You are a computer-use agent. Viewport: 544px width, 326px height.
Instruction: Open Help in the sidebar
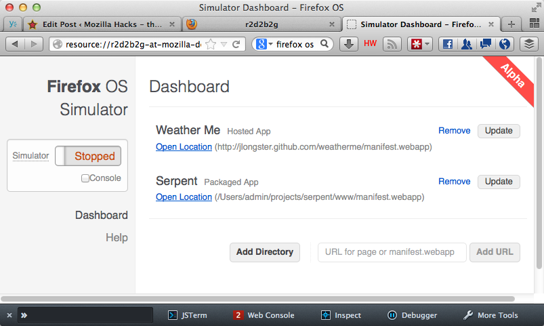coord(117,237)
